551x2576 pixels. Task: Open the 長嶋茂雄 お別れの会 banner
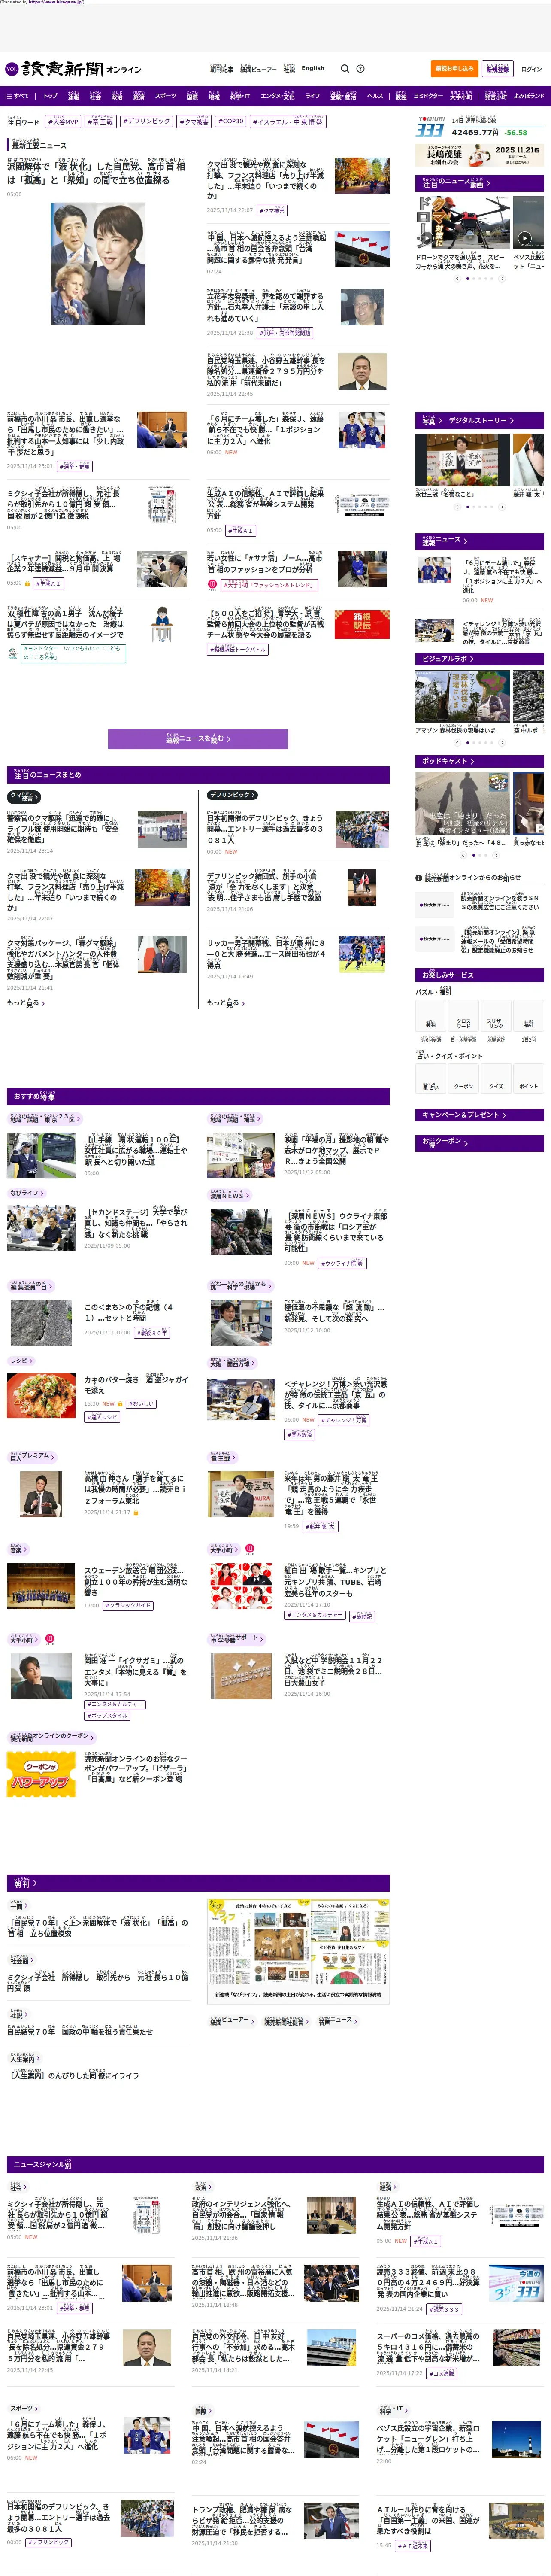pos(480,155)
